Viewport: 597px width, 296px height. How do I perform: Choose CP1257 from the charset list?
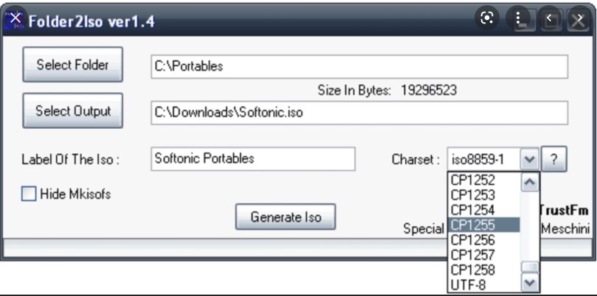483,255
